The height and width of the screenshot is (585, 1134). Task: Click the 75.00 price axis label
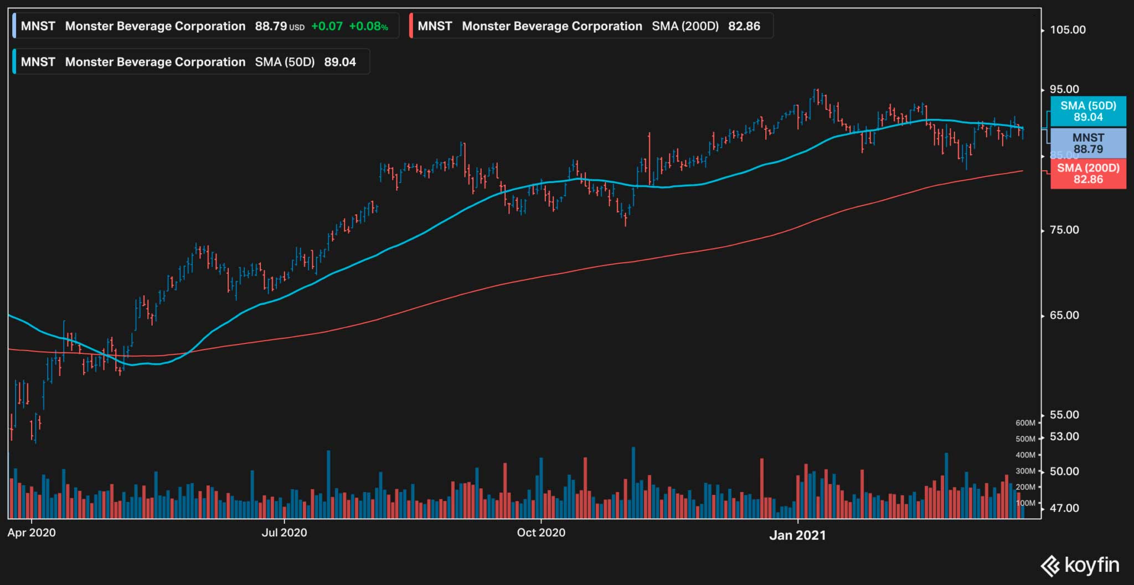tap(1064, 230)
